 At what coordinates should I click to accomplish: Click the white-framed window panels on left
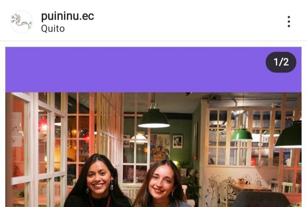[37, 149]
